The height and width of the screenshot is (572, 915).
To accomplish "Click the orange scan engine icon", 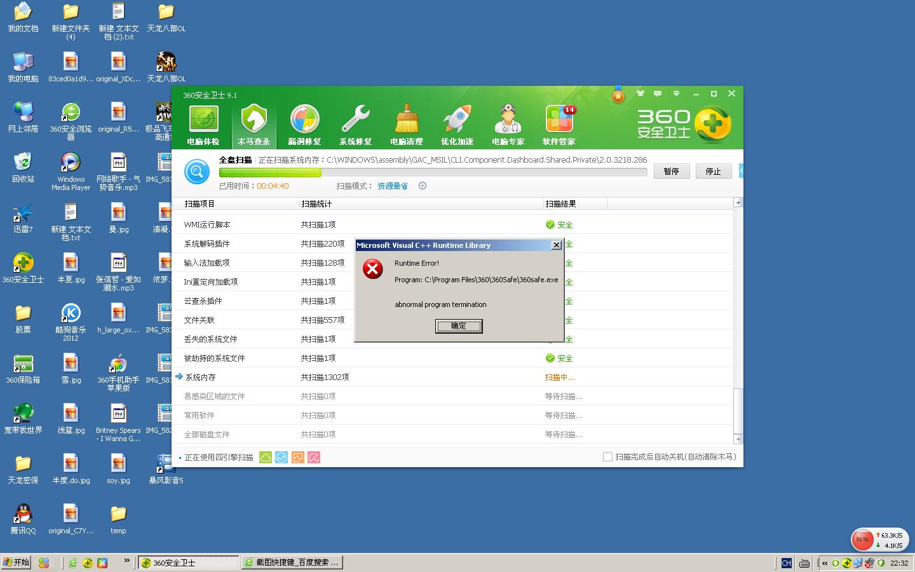I will pyautogui.click(x=298, y=457).
